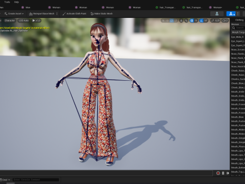Open the playback speed x1.0 menu
The image size is (245, 184).
point(36,20)
